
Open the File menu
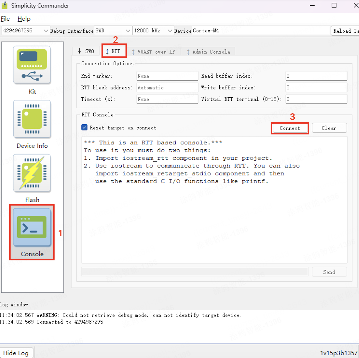point(5,19)
